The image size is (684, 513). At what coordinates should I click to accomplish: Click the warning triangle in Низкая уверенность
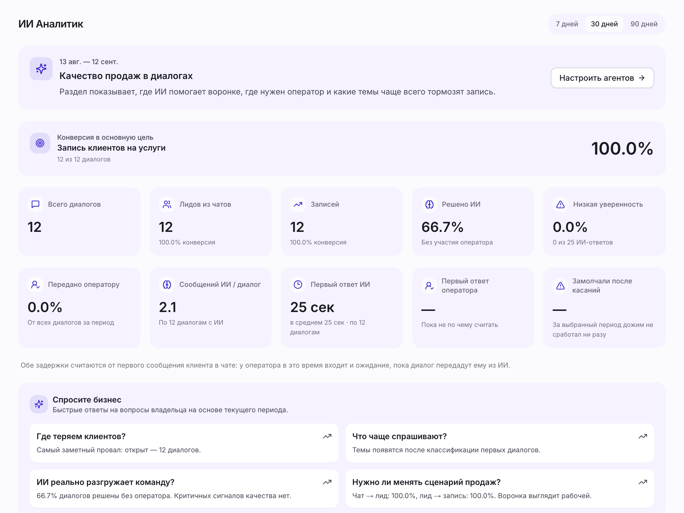(560, 204)
